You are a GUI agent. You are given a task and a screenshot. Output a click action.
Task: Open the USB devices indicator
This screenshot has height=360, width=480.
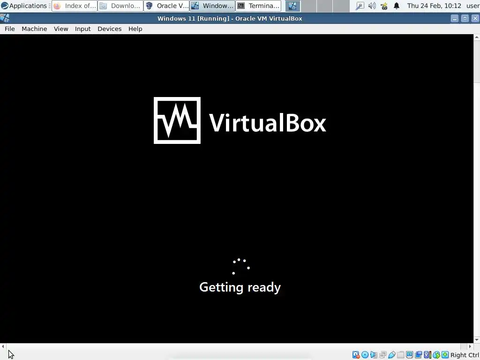392,355
